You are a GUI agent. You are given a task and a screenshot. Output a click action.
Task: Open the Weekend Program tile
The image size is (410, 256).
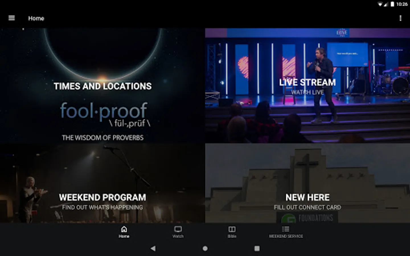(x=102, y=183)
